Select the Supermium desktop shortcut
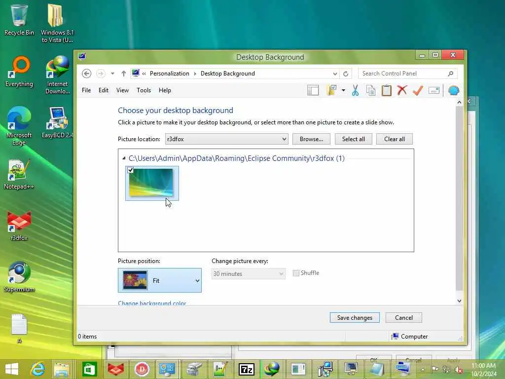The height and width of the screenshot is (379, 505). coord(19,277)
